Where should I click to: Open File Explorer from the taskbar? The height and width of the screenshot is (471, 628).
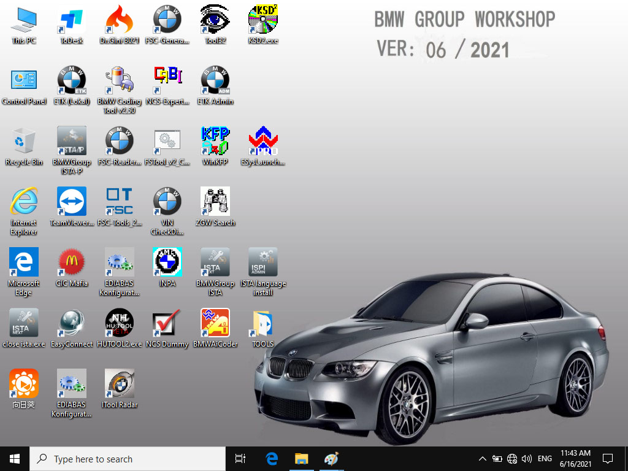(301, 458)
